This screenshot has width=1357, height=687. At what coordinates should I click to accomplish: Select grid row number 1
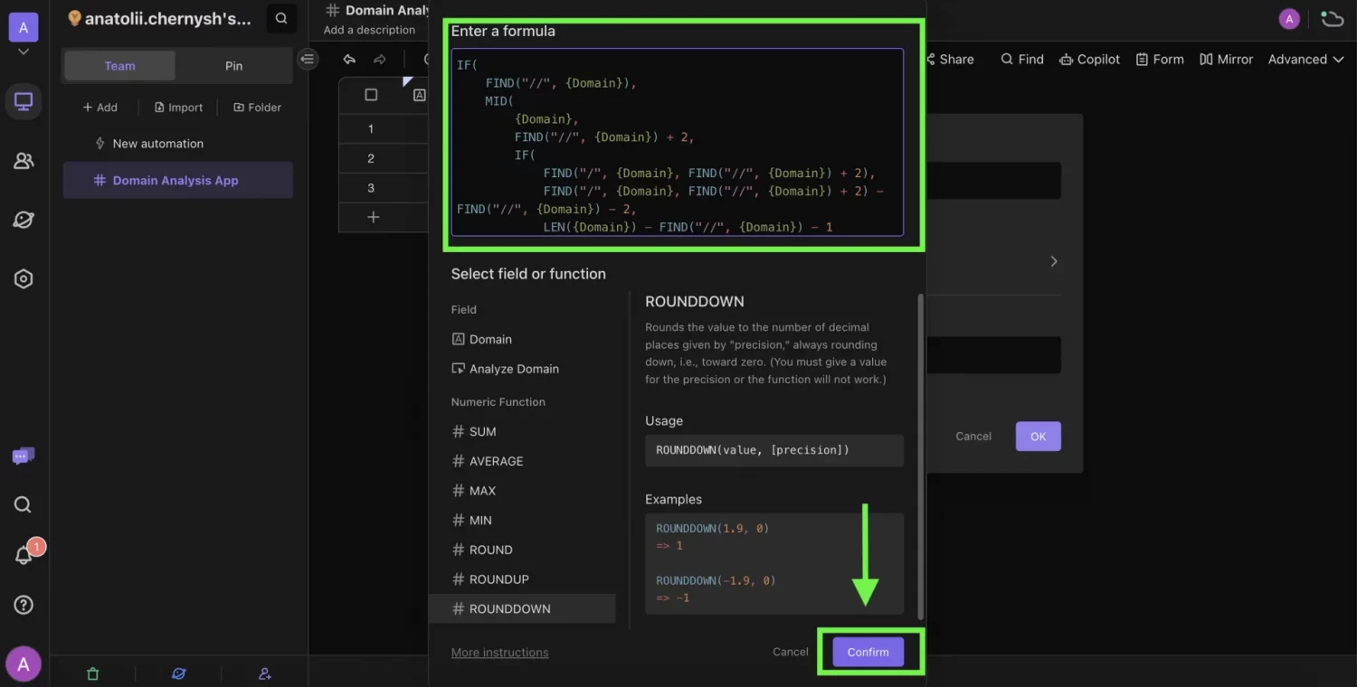[x=371, y=129]
